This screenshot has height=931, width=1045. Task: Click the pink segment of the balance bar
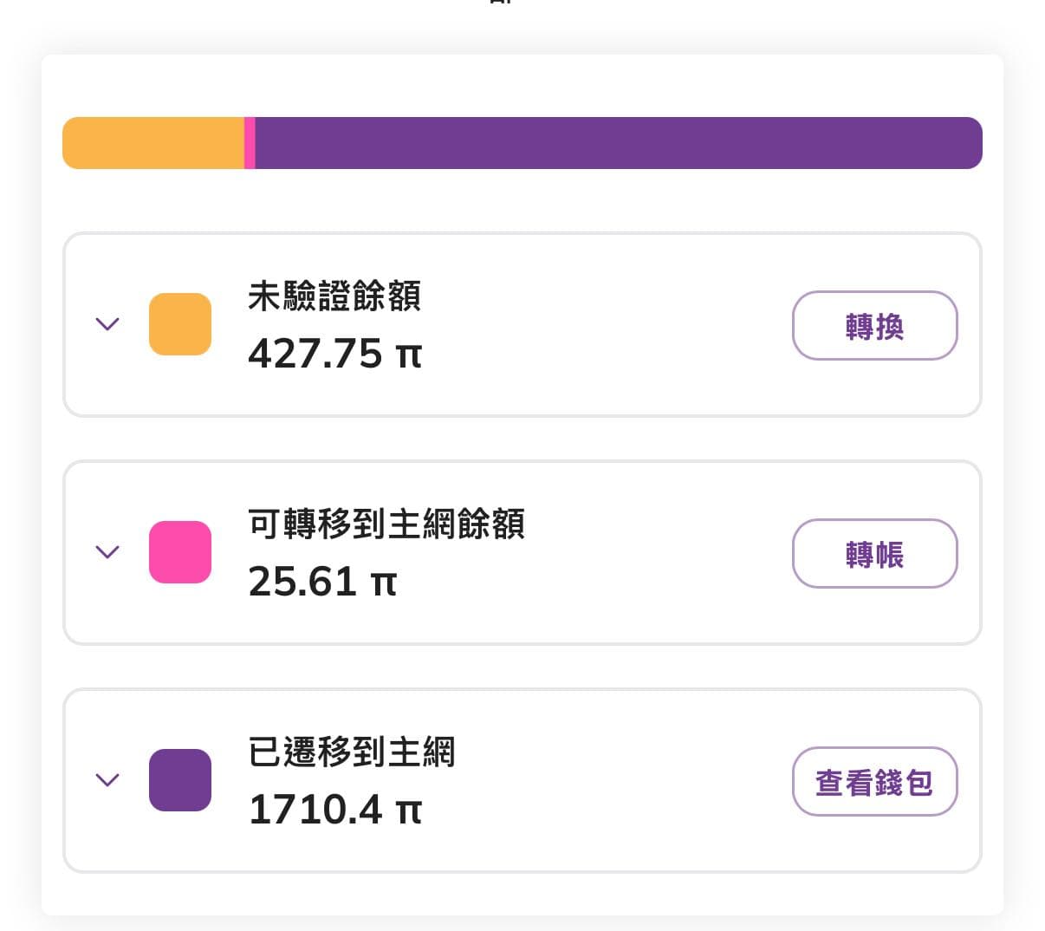point(250,142)
